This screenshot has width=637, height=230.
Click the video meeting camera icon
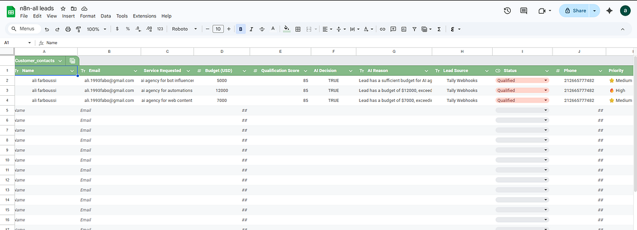[x=542, y=11]
